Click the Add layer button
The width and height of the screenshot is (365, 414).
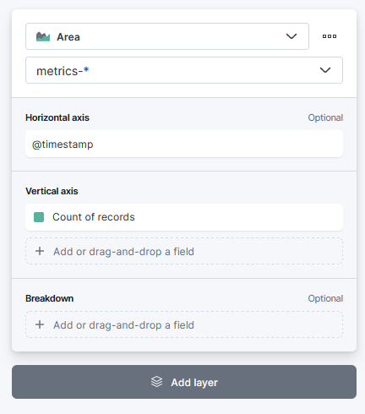(184, 382)
